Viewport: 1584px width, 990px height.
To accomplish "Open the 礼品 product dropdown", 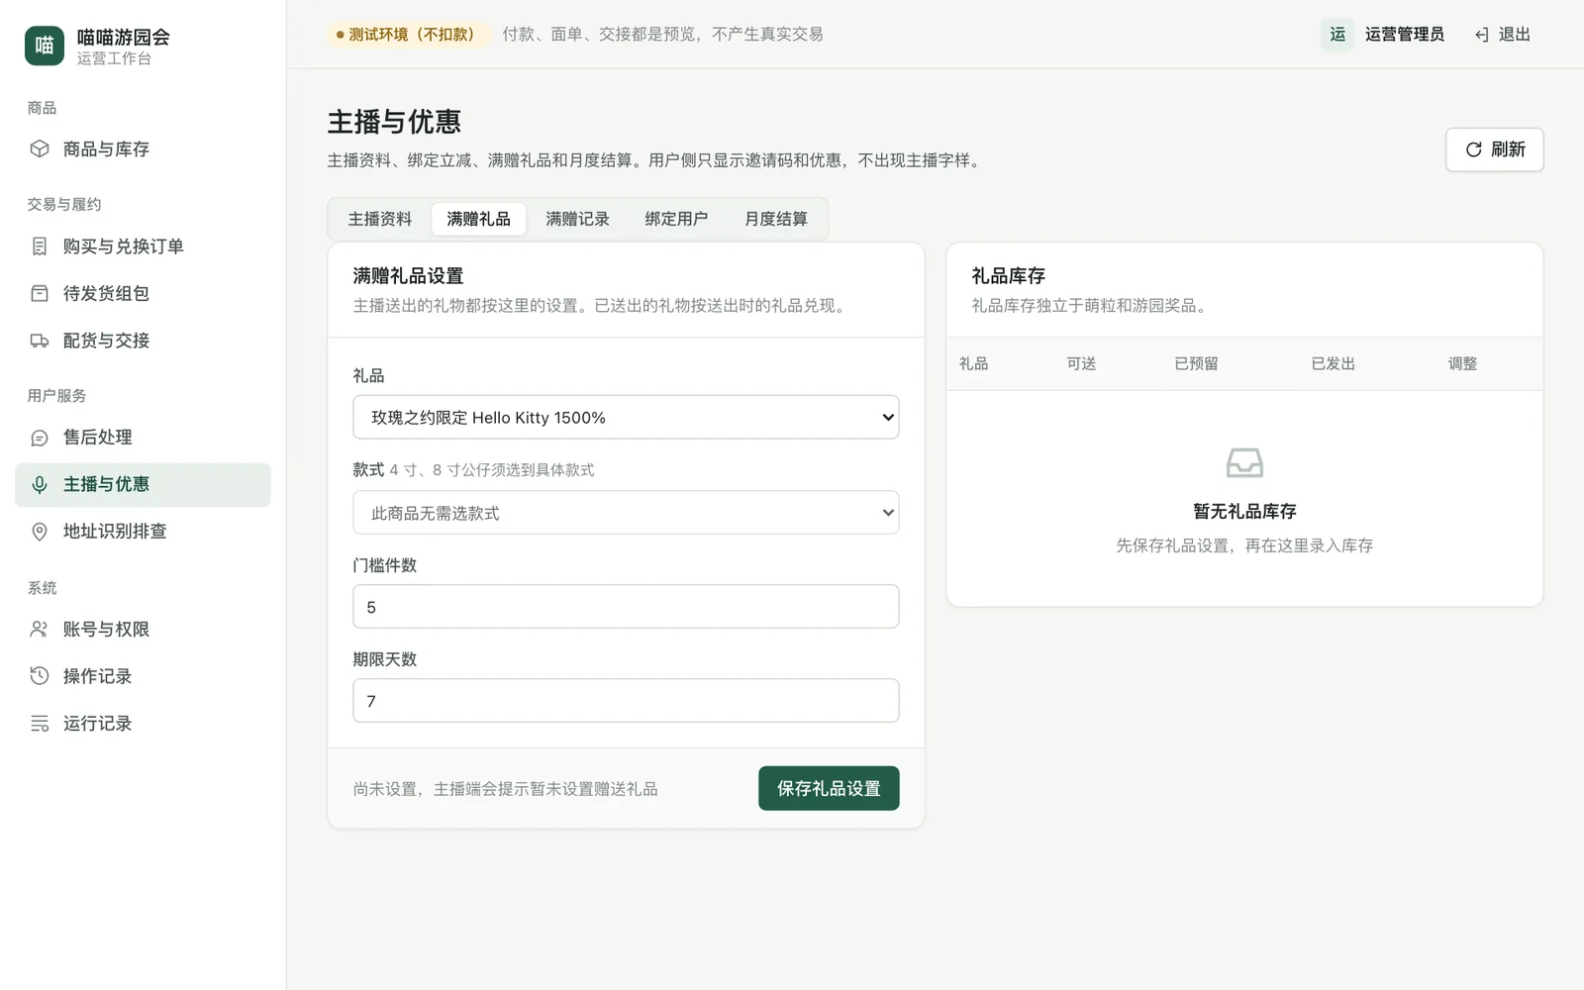I will [x=626, y=417].
